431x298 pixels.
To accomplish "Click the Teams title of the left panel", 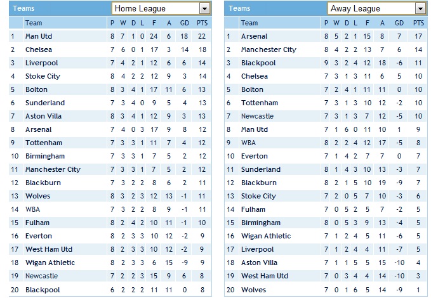I will tap(23, 8).
